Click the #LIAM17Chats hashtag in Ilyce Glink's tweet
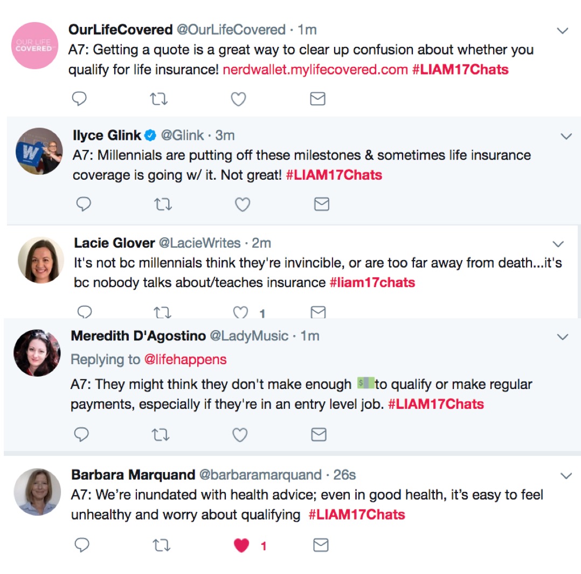The image size is (581, 574). [x=334, y=175]
